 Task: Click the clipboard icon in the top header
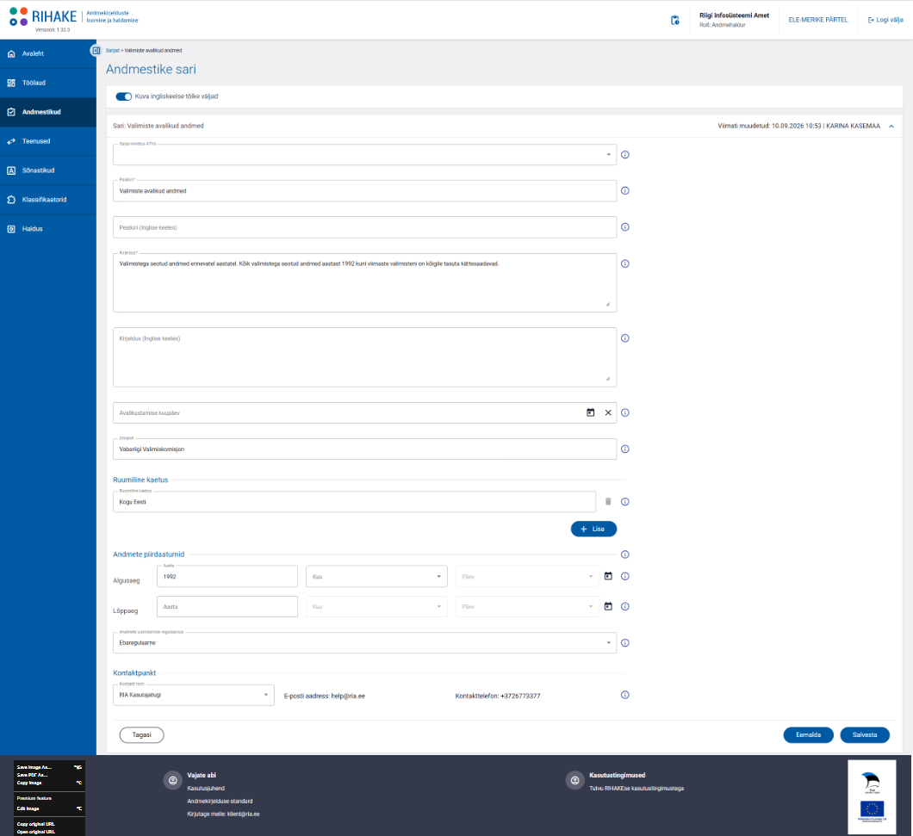pyautogui.click(x=675, y=21)
